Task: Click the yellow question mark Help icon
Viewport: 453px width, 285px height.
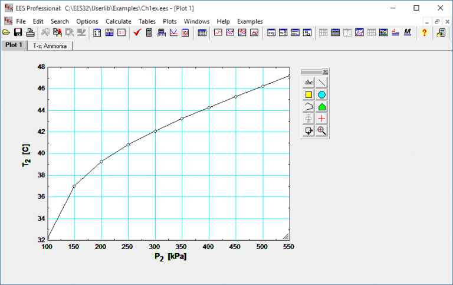Action: 424,33
